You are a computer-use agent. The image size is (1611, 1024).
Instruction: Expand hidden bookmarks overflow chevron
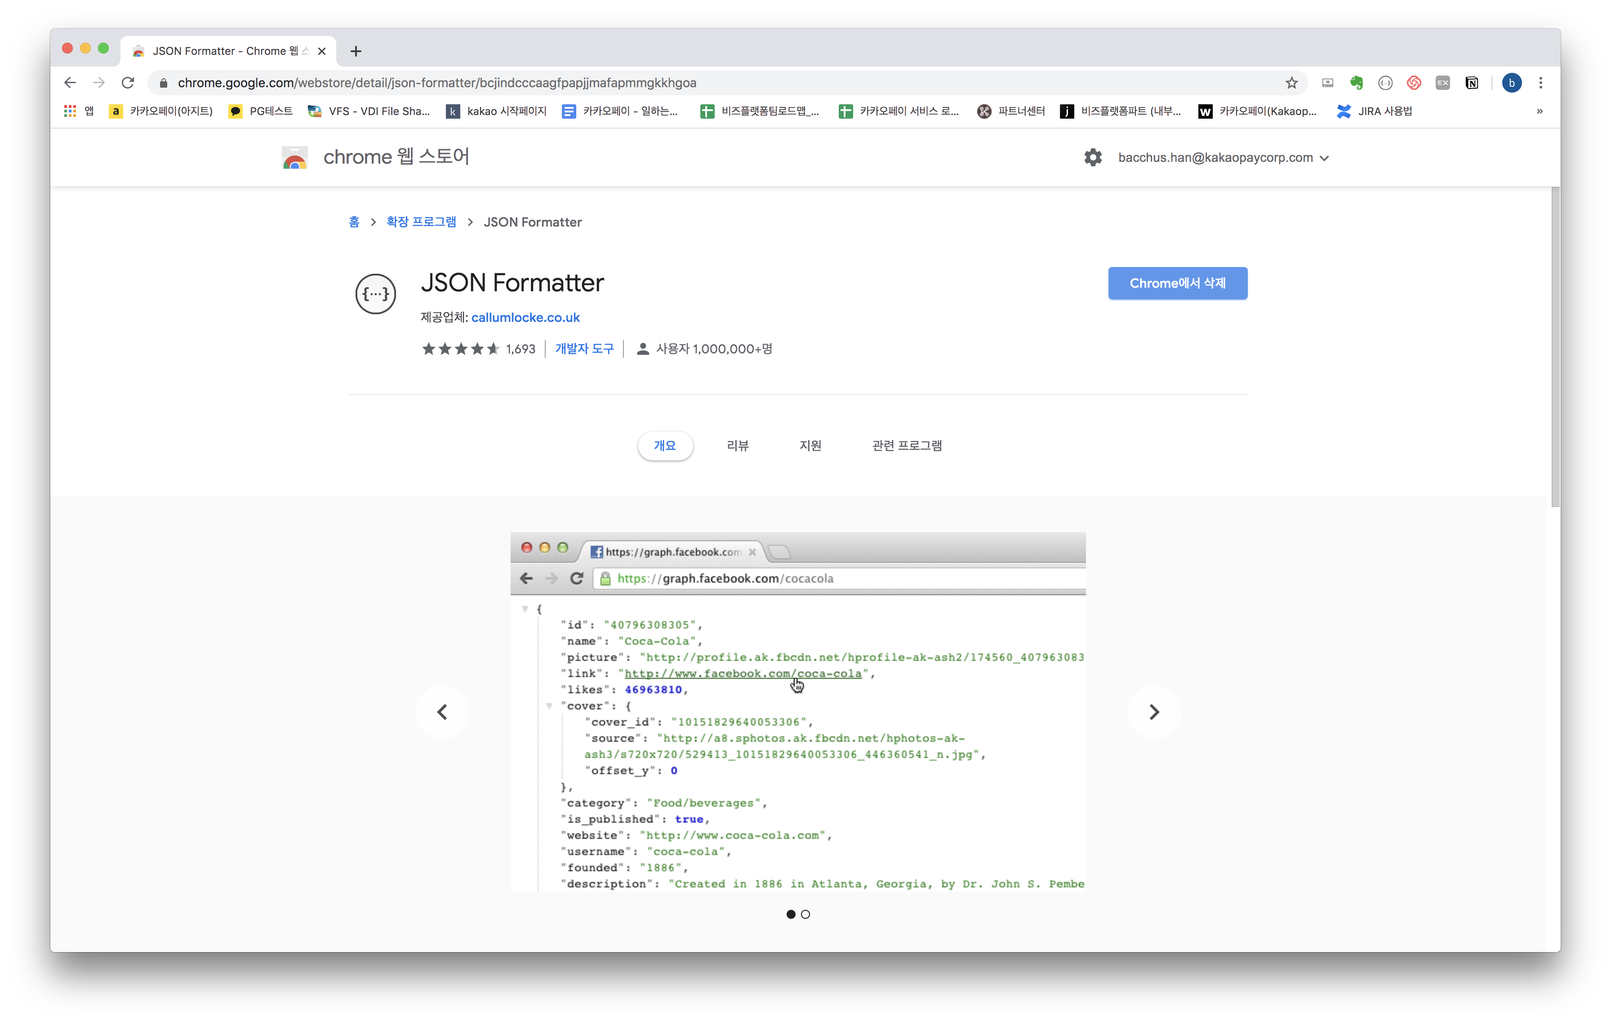click(x=1540, y=111)
